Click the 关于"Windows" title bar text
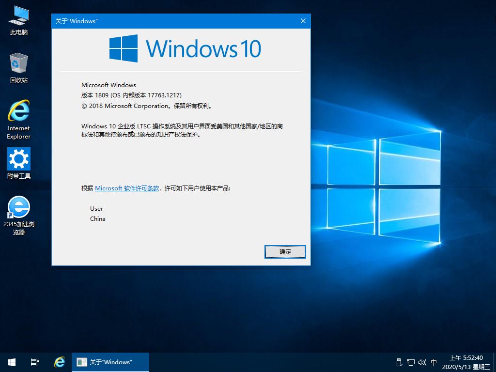This screenshot has height=372, width=496. point(77,21)
